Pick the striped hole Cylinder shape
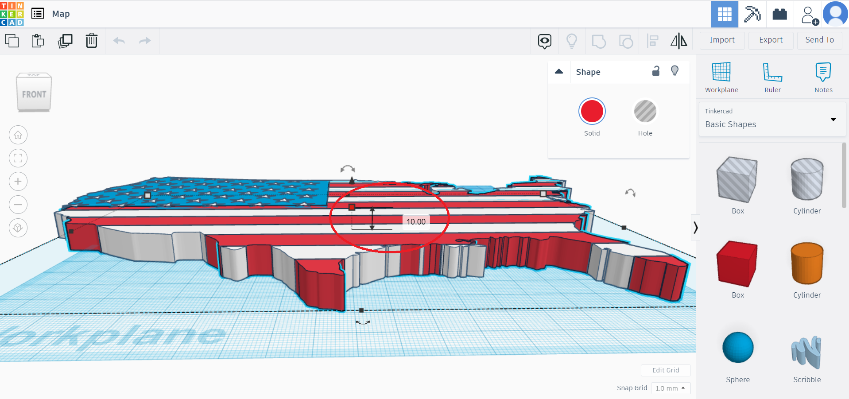Image resolution: width=849 pixels, height=399 pixels. click(807, 180)
